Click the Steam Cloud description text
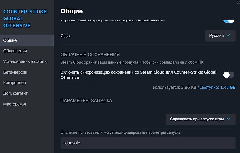The height and width of the screenshot is (153, 240). coord(132,62)
